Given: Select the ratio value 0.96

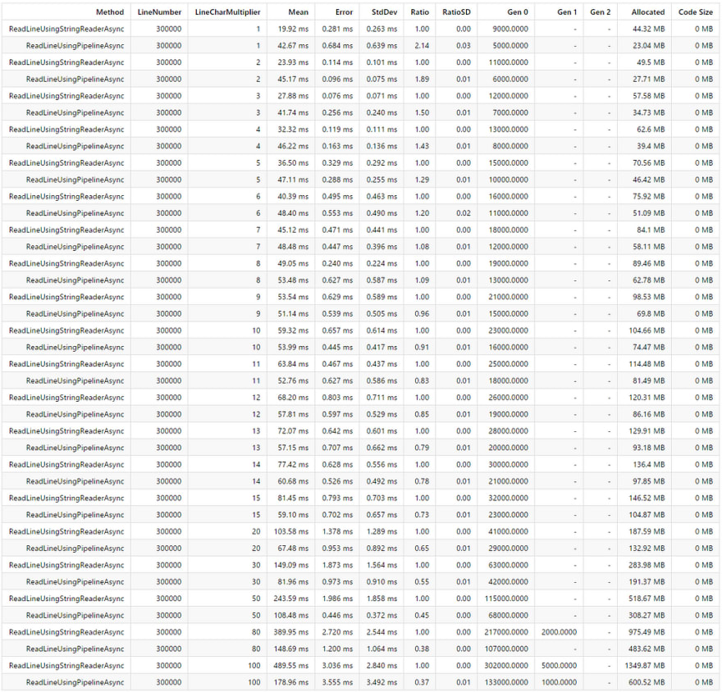Looking at the screenshot, I should (422, 314).
